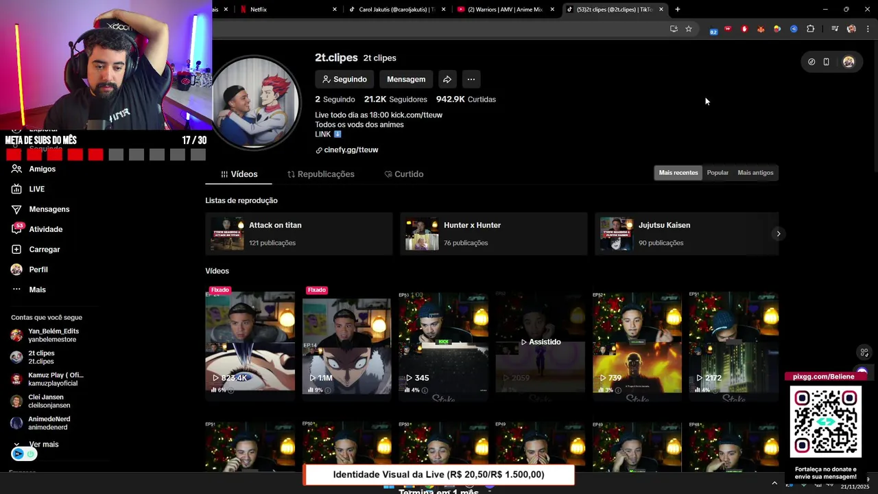This screenshot has width=878, height=494.
Task: Show hidden system tray icons chevron
Action: tap(774, 483)
